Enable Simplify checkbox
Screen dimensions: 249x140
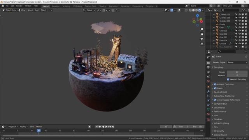[215, 131]
